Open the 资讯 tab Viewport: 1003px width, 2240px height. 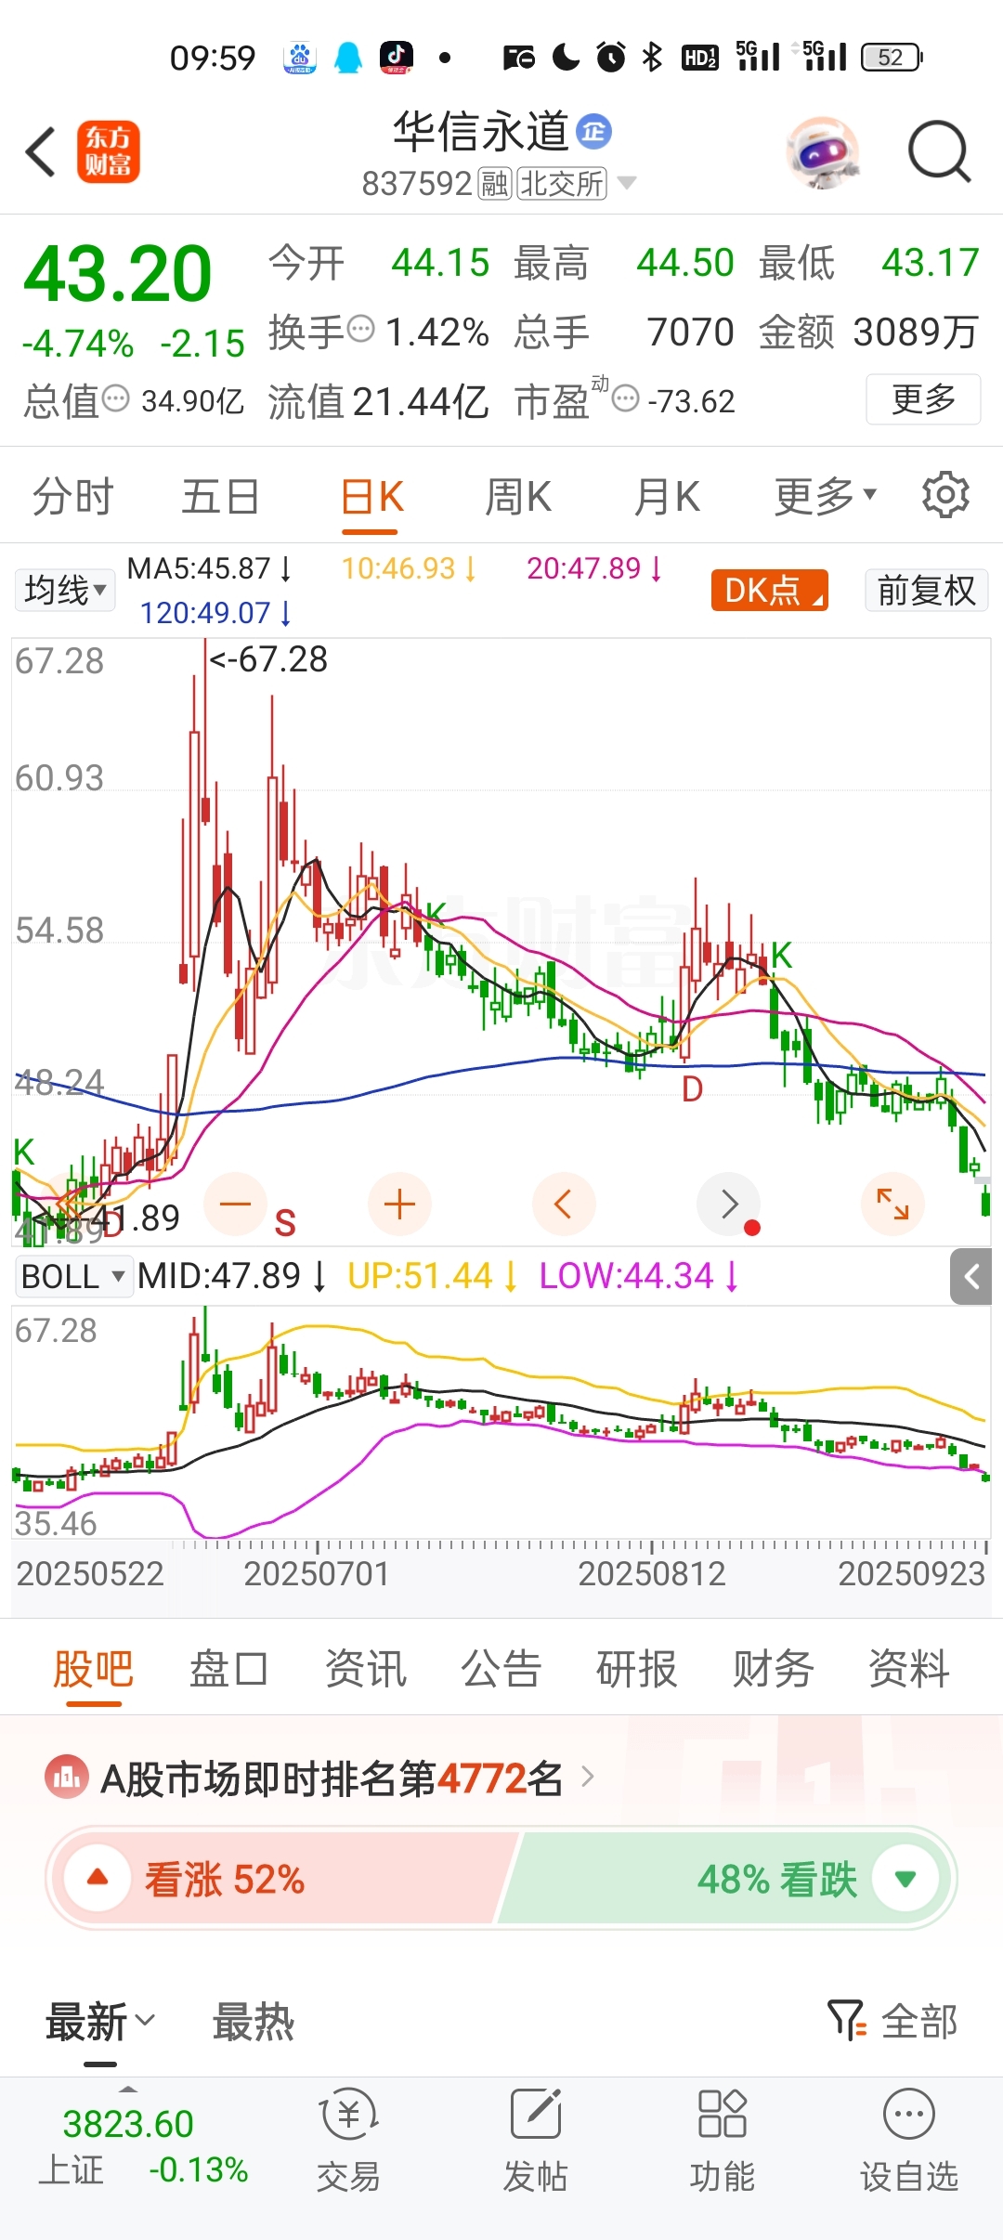365,1668
